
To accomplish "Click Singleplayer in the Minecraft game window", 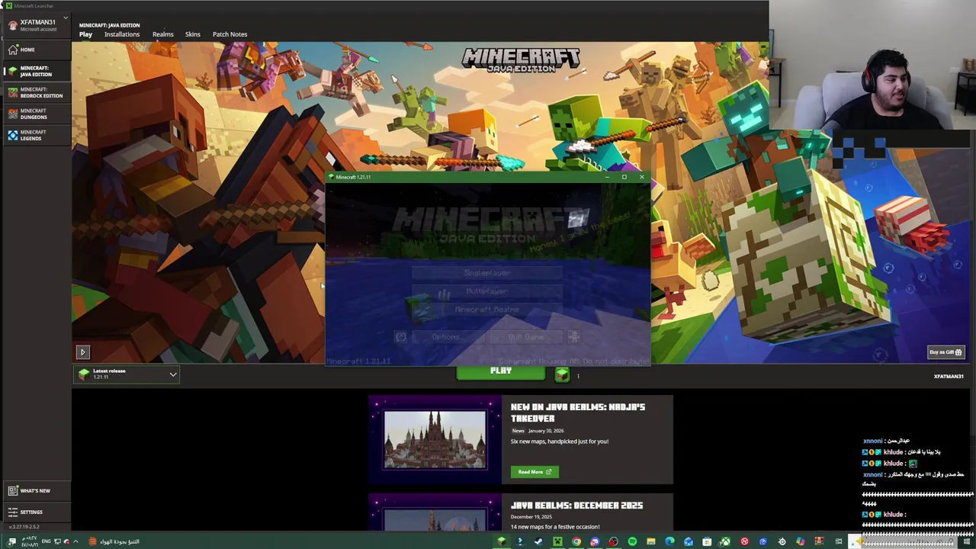I will click(486, 272).
